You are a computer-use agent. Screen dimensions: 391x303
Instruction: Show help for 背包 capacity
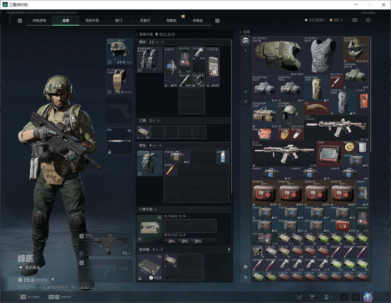click(x=160, y=146)
